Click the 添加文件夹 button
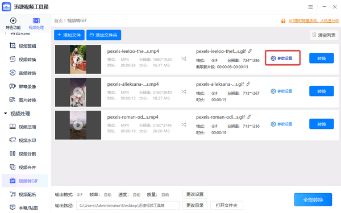This screenshot has width=341, height=213. coord(104,35)
